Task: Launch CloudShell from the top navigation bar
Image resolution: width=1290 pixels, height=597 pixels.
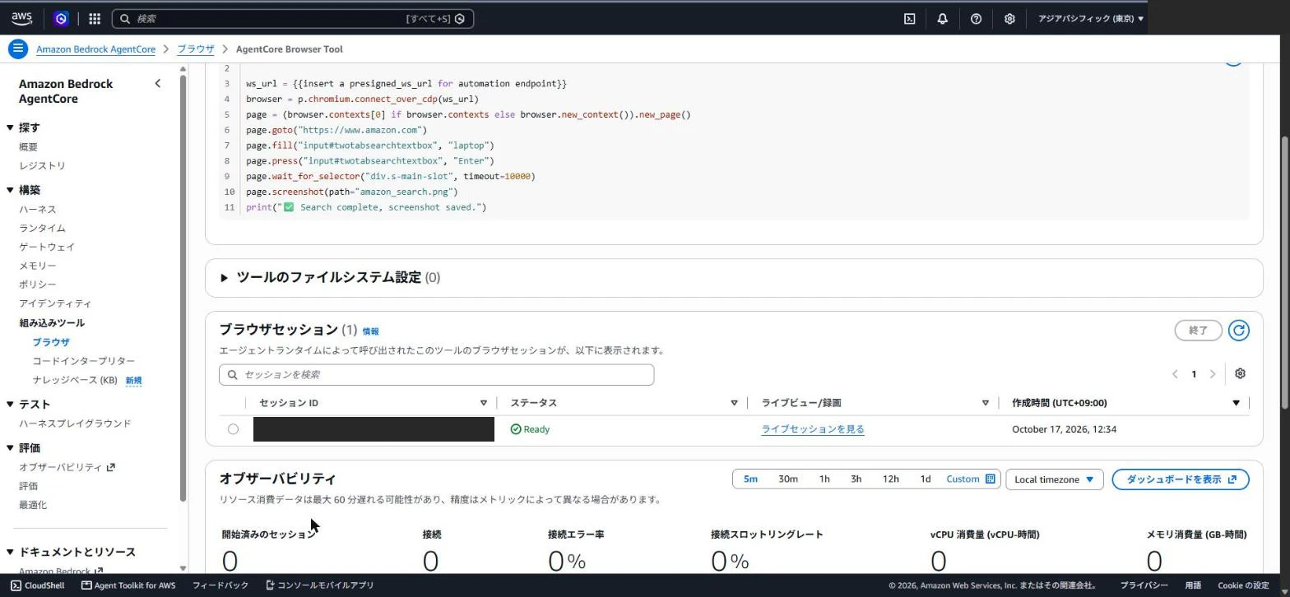Action: pos(909,18)
